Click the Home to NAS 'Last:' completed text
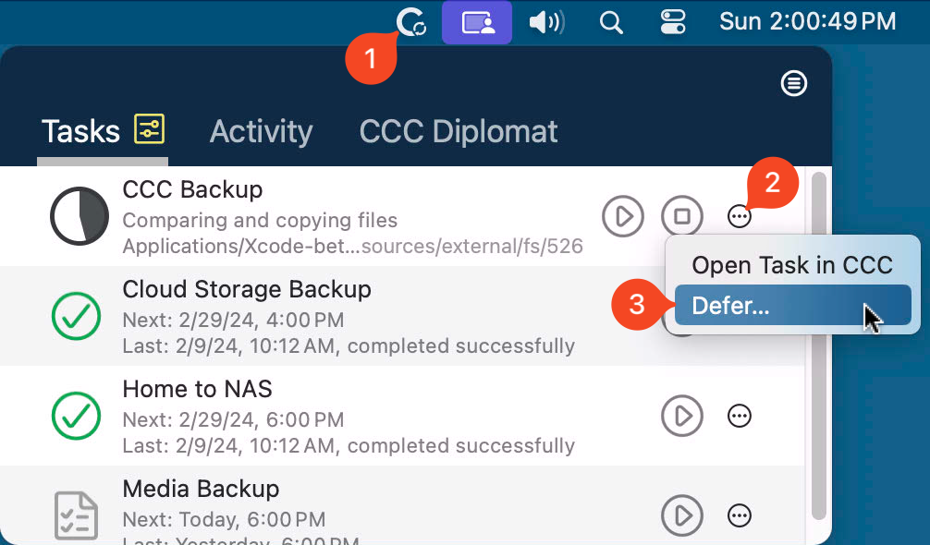 click(349, 445)
